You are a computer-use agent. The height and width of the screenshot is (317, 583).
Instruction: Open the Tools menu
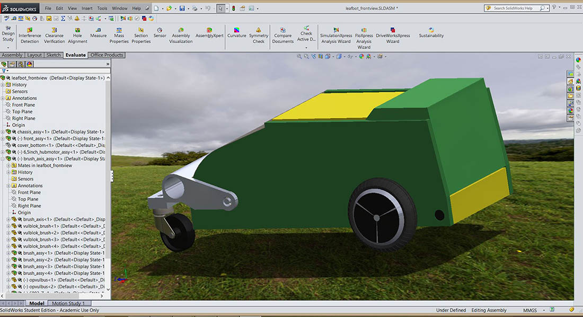pyautogui.click(x=102, y=8)
